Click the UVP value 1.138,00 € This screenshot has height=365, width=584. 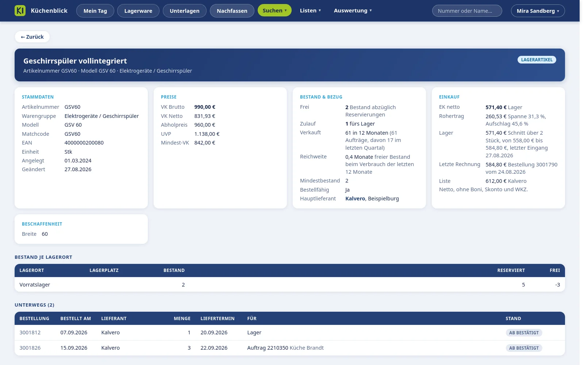207,134
